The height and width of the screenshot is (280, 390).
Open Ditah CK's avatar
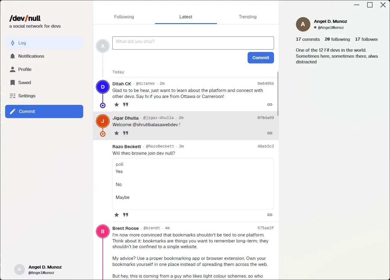click(103, 87)
